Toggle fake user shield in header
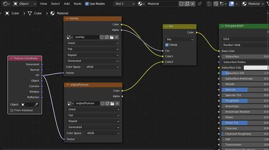Screen dimensions: 269x150 [181, 3]
